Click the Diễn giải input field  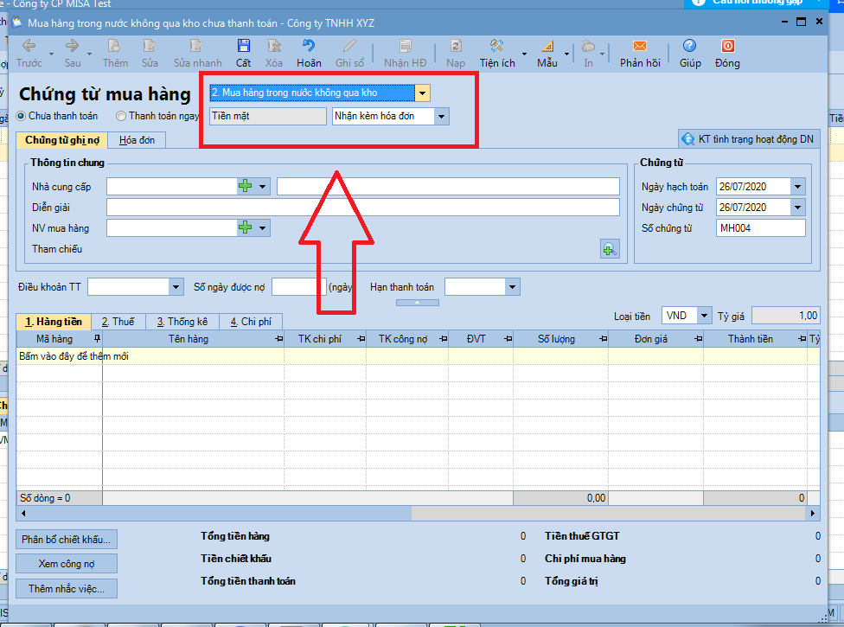(362, 208)
